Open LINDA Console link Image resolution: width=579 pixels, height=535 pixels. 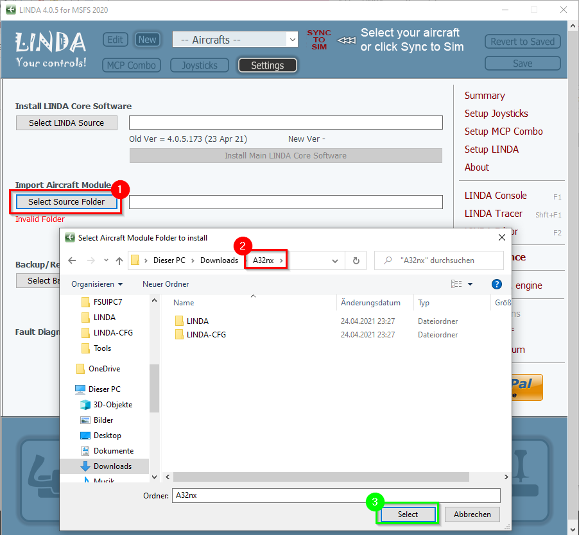pos(496,196)
